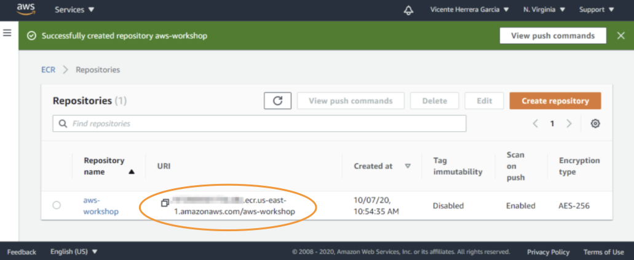Click the disabled View push commands button
634x260 pixels.
pos(351,101)
